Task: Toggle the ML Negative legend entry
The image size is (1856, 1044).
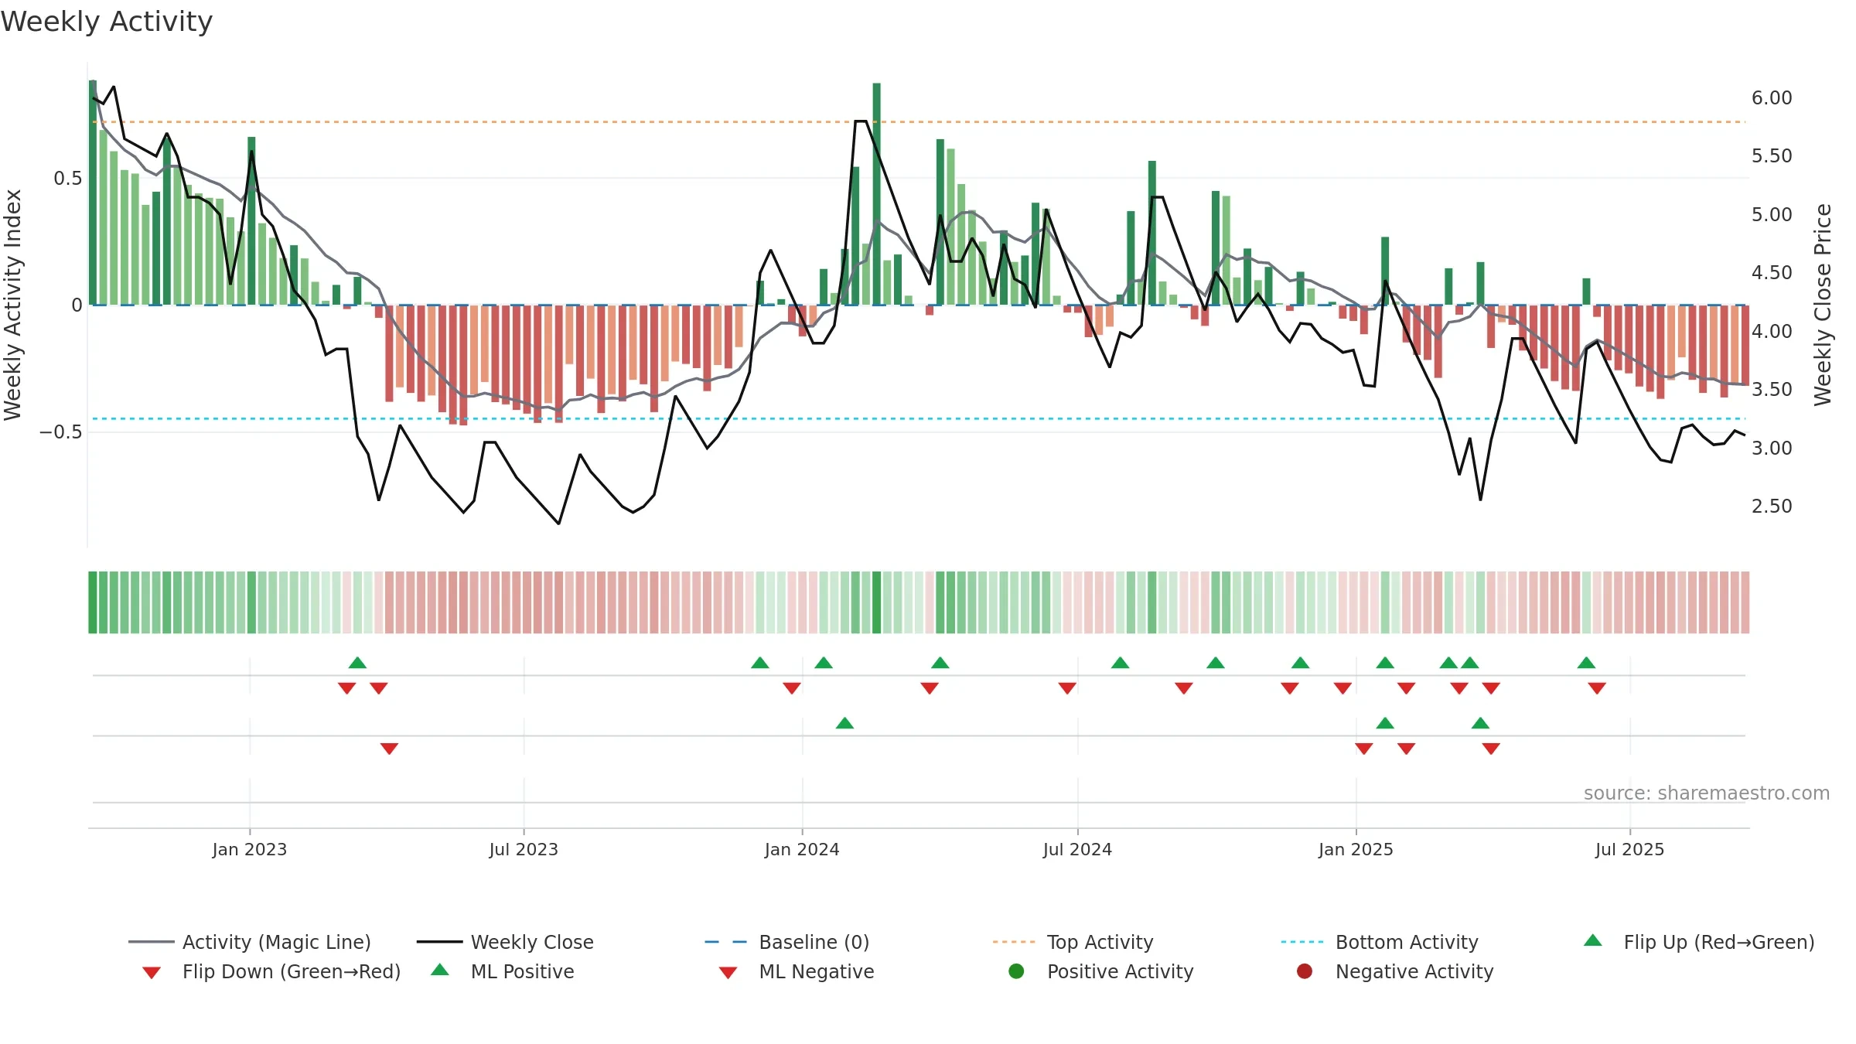Action: 797,971
